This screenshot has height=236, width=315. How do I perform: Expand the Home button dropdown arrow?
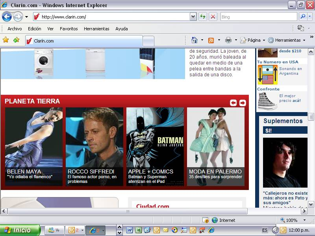pyautogui.click(x=202, y=40)
